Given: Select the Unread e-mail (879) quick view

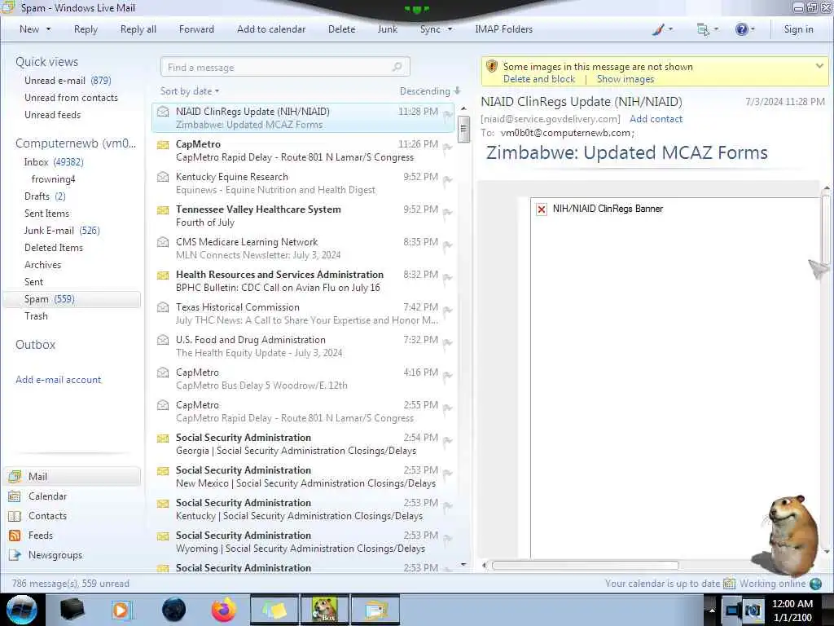Looking at the screenshot, I should tap(68, 81).
